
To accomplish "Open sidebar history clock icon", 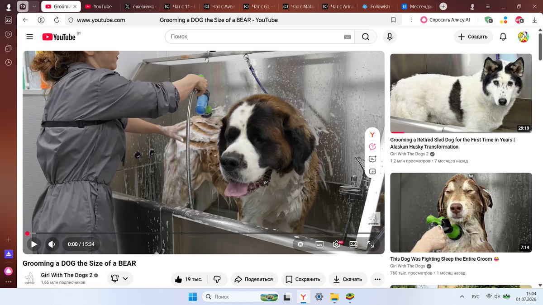I will 8,62.
